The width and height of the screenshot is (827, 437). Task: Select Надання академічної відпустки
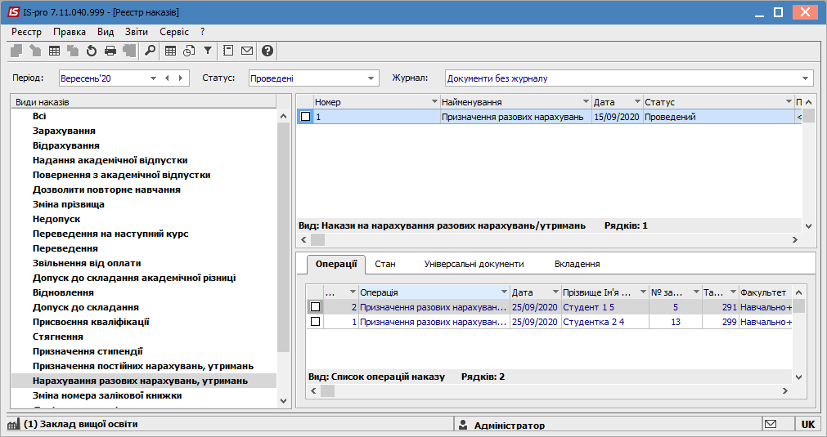[x=110, y=160]
